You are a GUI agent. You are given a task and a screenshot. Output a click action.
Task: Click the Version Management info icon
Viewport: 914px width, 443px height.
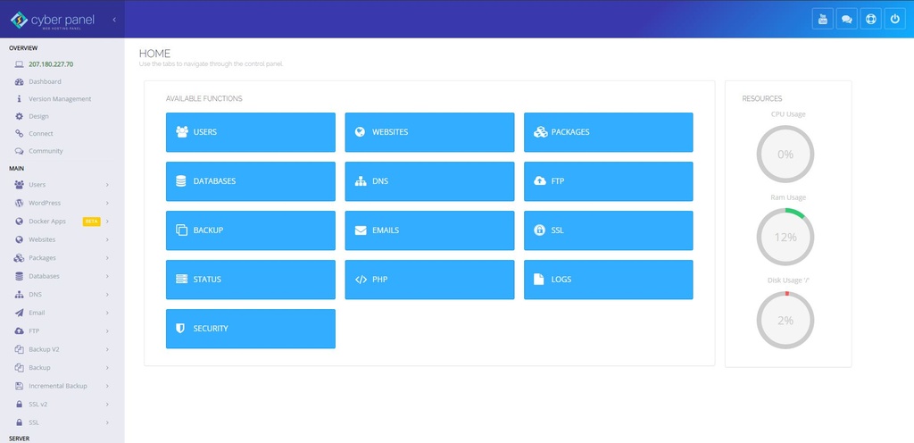19,99
